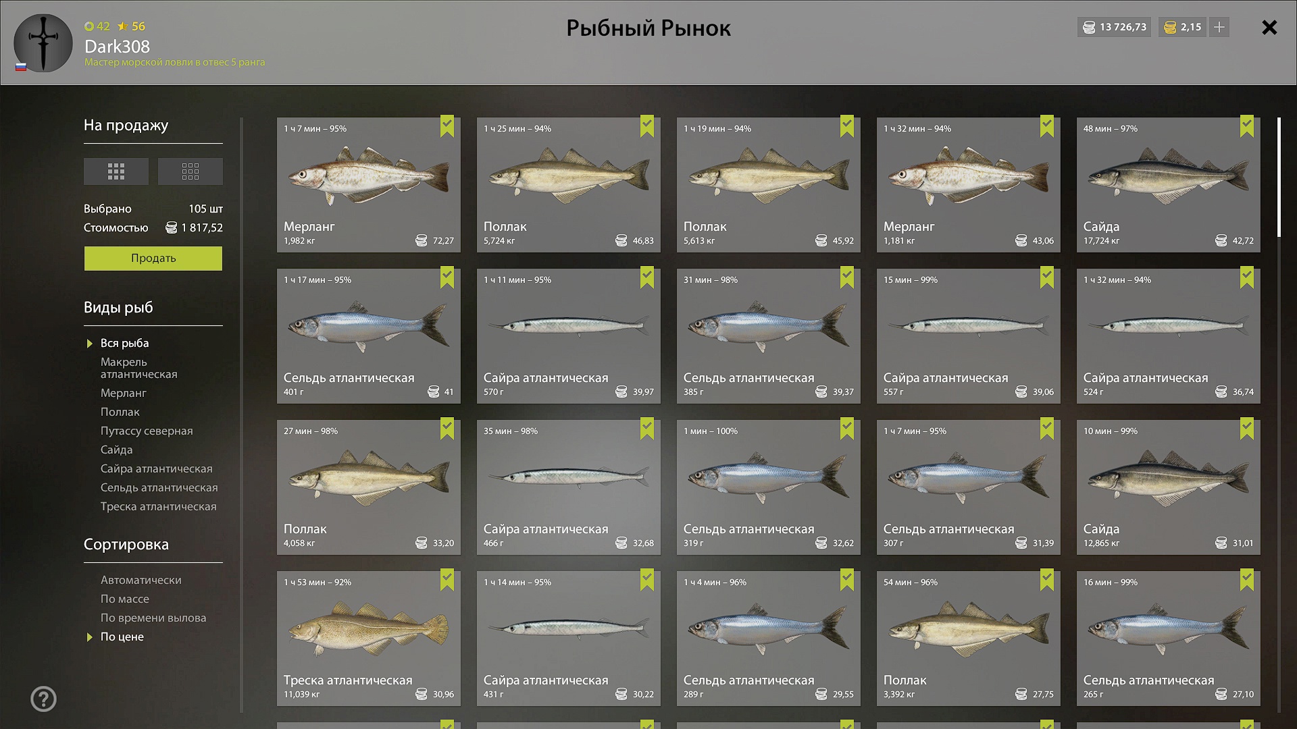The height and width of the screenshot is (729, 1297).
Task: Sort fish by По времени вылова
Action: [153, 618]
